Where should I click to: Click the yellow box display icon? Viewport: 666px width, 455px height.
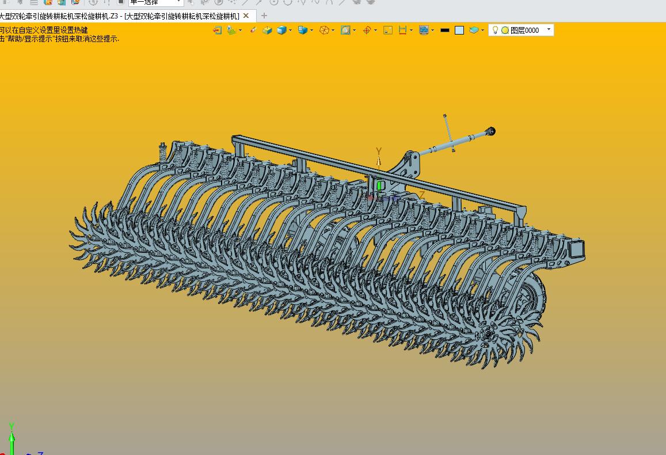[267, 30]
